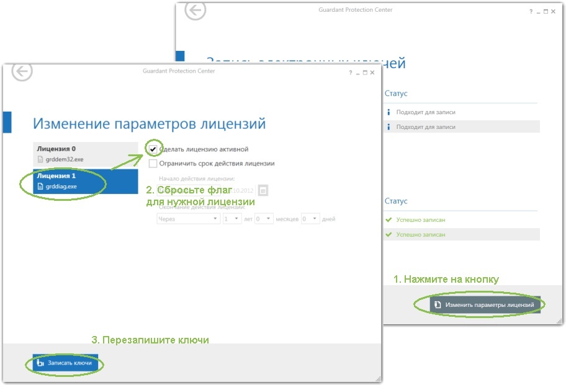Click green checkmark on first 'Успешно записан' row
Viewport: 566px width, 385px height.
pyautogui.click(x=389, y=220)
